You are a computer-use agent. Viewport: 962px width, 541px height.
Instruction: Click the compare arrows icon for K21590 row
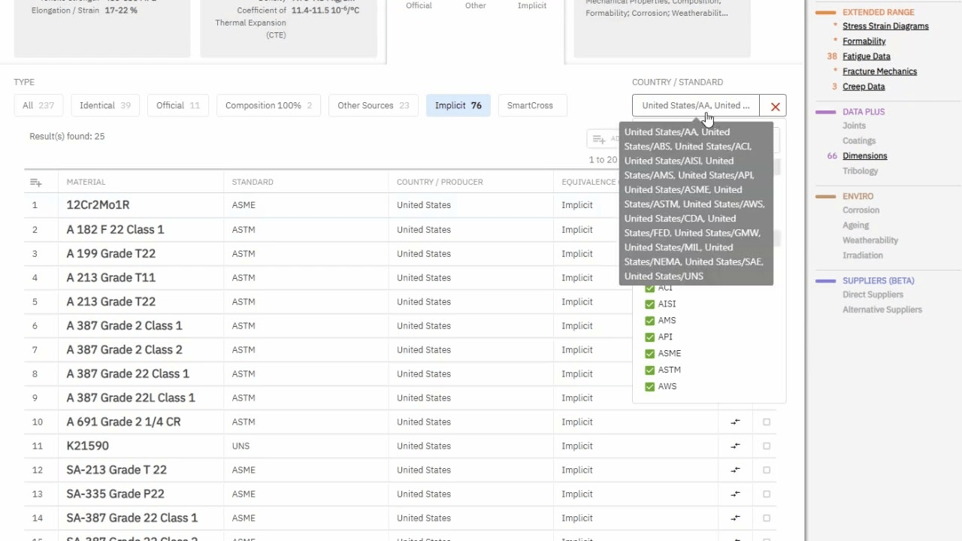tap(735, 446)
